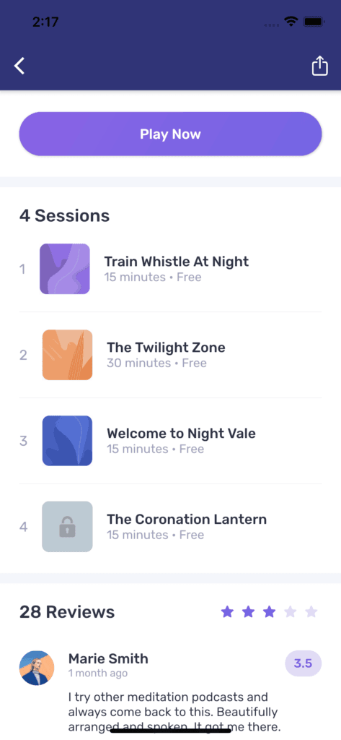Open Train Whistle At Night session
The width and height of the screenshot is (341, 740).
coord(170,269)
